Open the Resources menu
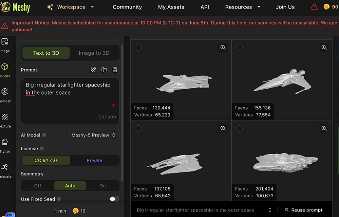This screenshot has height=217, width=339. (x=239, y=7)
